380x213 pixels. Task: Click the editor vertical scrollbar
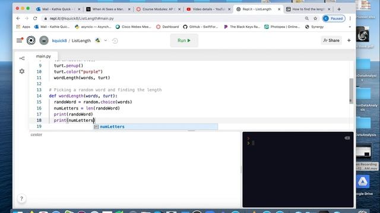pyautogui.click(x=351, y=91)
